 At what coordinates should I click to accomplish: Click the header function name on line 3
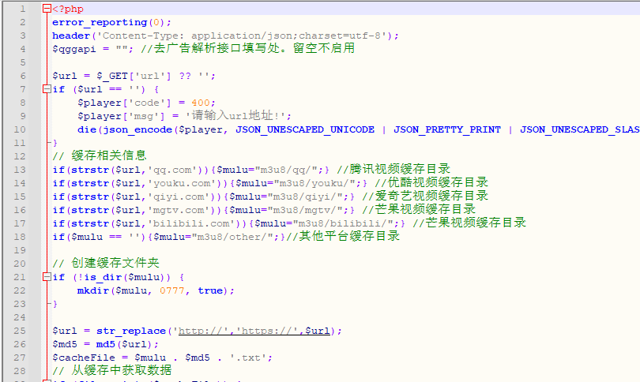[x=71, y=36]
